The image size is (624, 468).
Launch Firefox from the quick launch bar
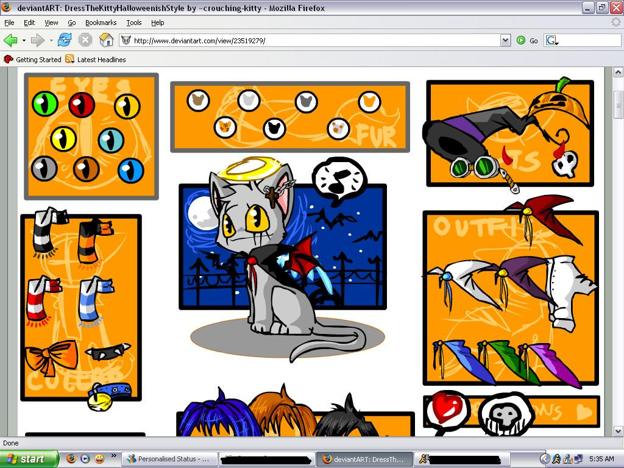tap(71, 459)
